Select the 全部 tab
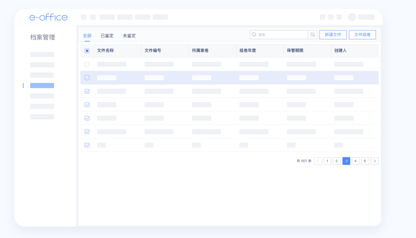416x238 pixels. pyautogui.click(x=87, y=36)
